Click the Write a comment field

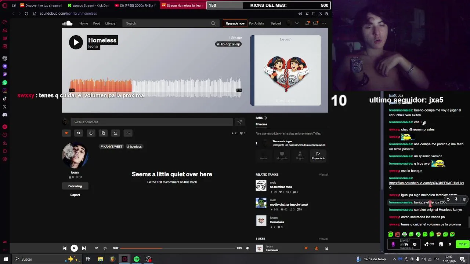[x=151, y=122]
